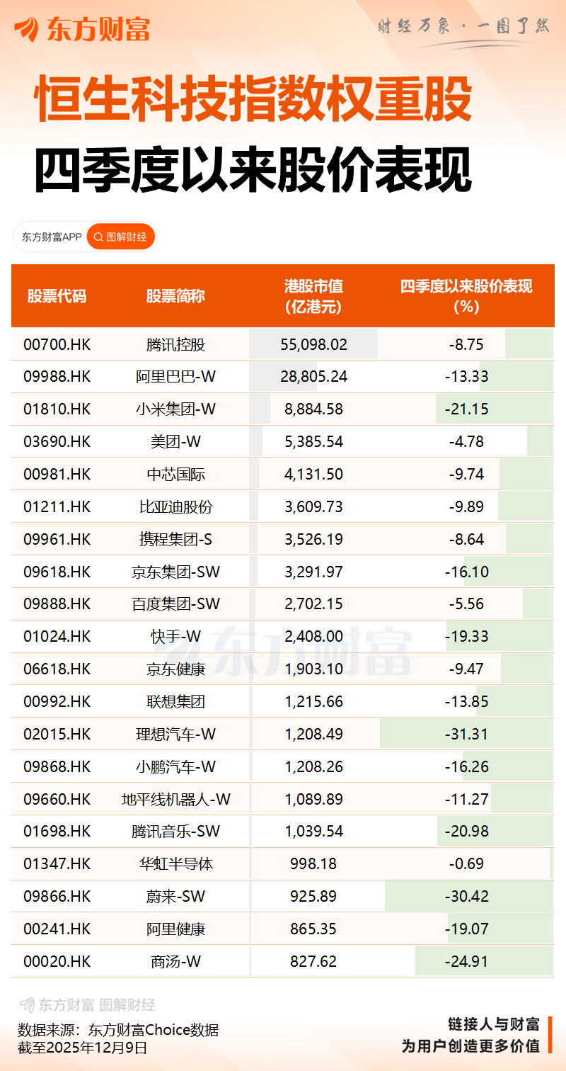Select the 小米集团-W row name
The image size is (566, 1071).
click(x=175, y=409)
